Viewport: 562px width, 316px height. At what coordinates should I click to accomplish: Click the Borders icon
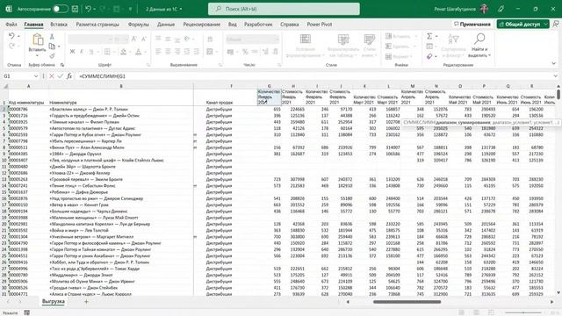(107, 52)
